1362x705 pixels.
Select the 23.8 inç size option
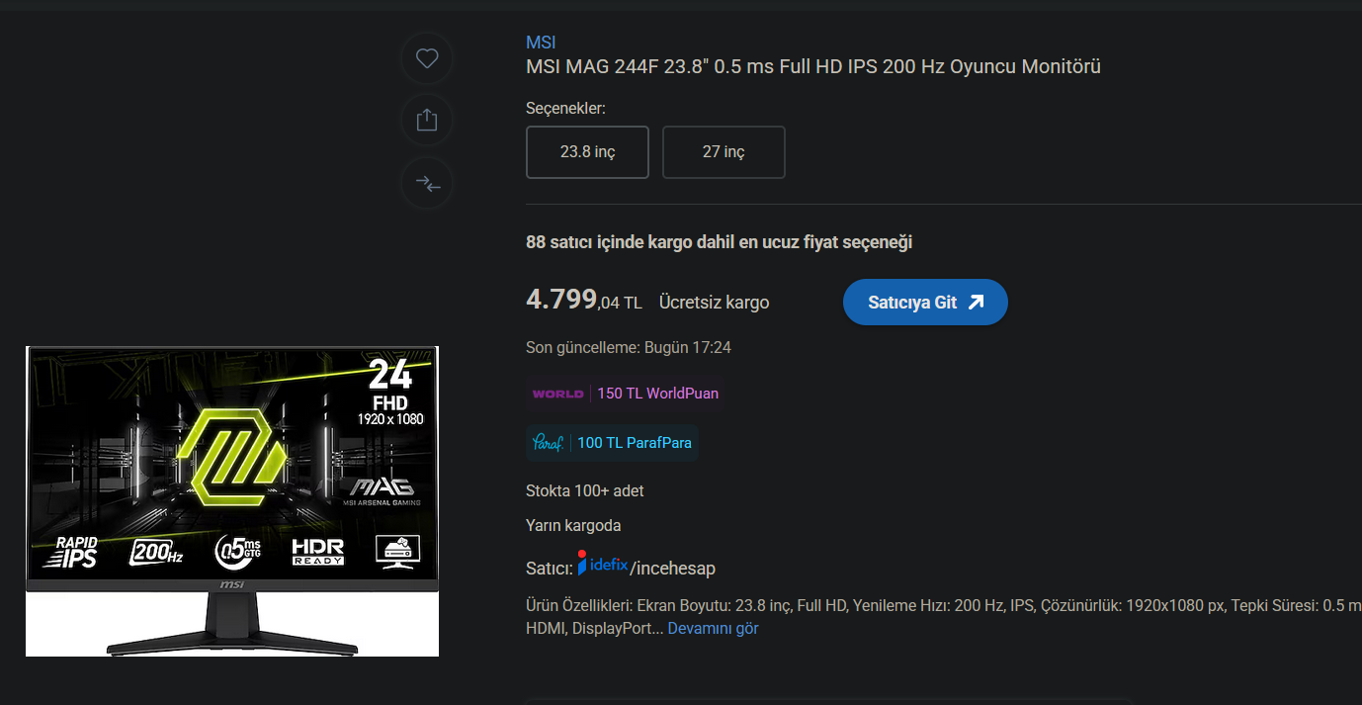pyautogui.click(x=587, y=152)
